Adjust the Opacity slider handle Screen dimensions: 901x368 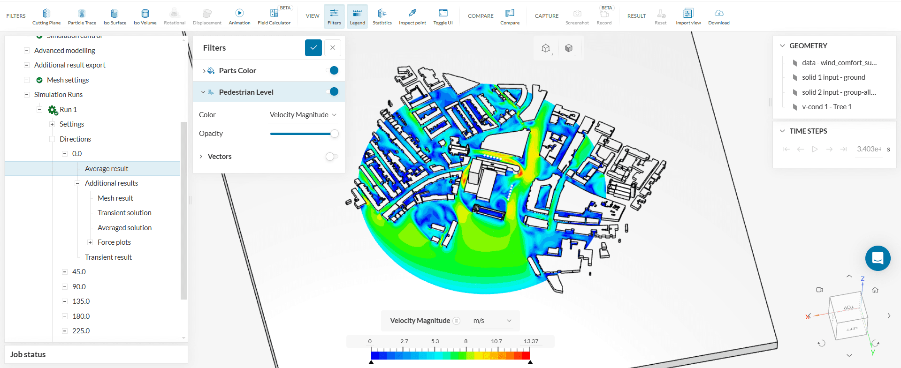tap(335, 134)
